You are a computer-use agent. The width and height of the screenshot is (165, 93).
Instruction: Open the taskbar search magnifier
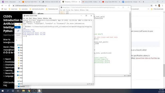point(8,91)
